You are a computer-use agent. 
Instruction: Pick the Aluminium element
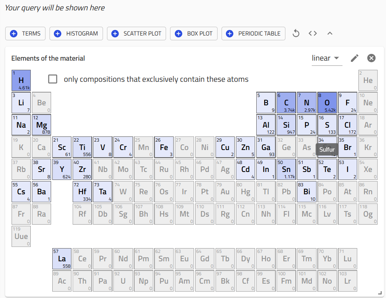click(266, 125)
